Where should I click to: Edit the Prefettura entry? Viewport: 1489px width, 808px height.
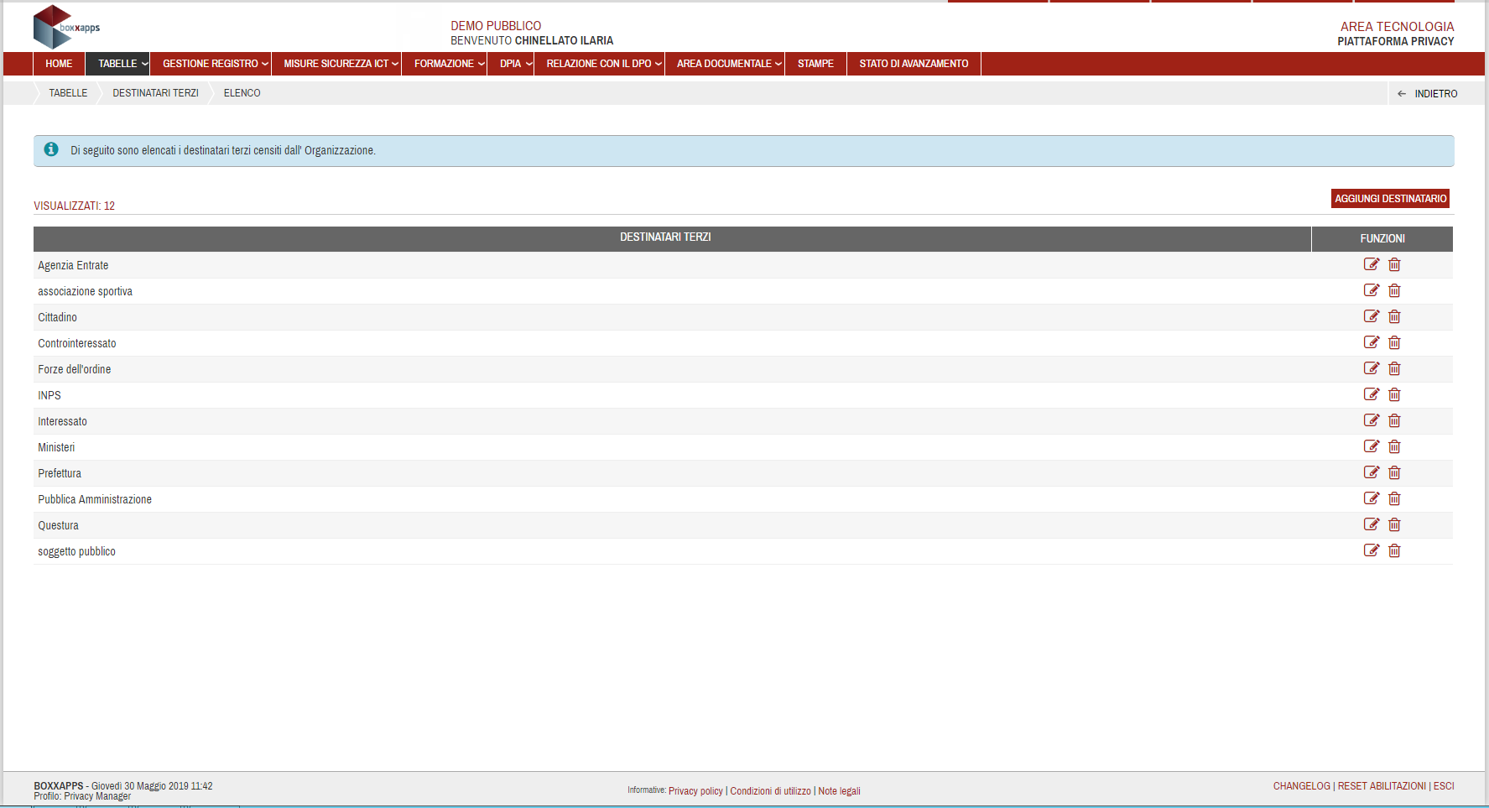[1372, 472]
